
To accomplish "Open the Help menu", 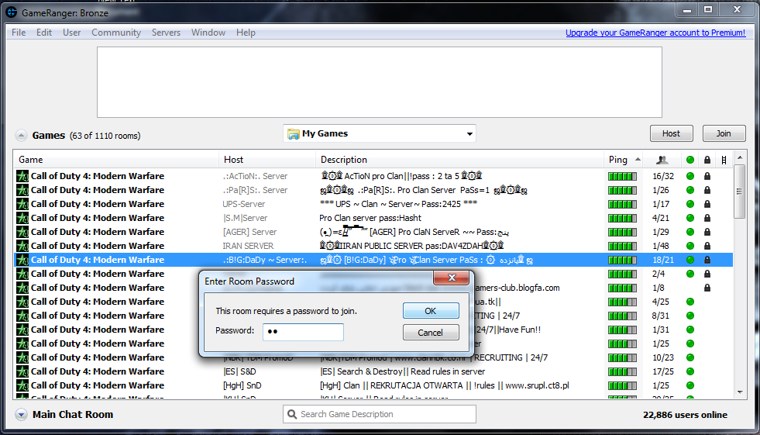I will click(x=246, y=33).
